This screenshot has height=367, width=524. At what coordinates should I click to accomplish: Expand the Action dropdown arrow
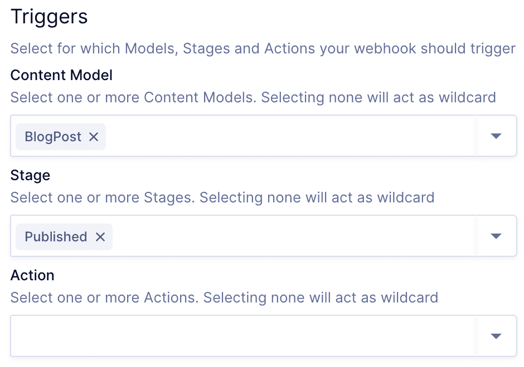[496, 336]
